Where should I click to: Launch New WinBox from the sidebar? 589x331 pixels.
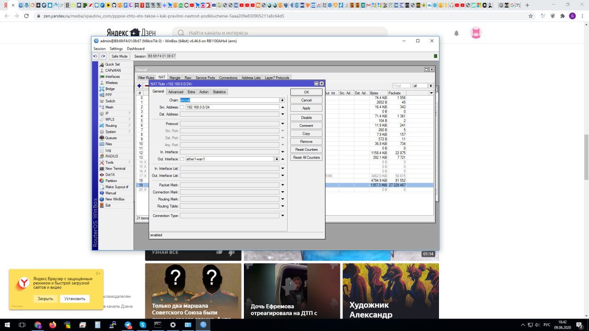(x=115, y=199)
